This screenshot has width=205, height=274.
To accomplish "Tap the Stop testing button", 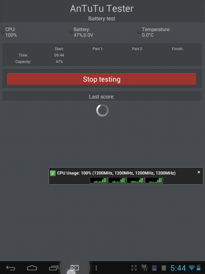I will (x=101, y=79).
